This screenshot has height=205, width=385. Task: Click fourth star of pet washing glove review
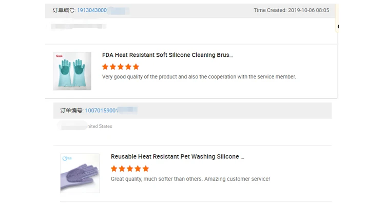pos(138,168)
